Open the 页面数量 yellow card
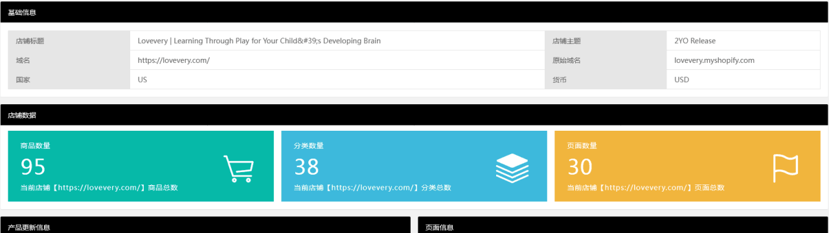Image resolution: width=829 pixels, height=233 pixels. (x=687, y=166)
